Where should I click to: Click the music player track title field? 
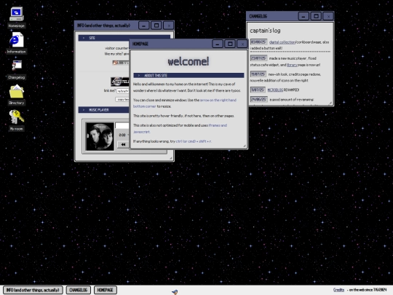(122, 125)
